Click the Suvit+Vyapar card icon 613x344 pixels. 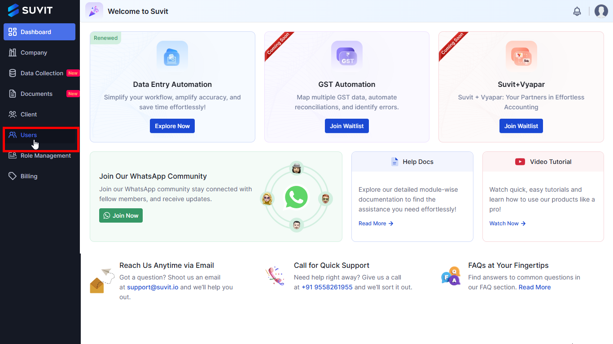coord(521,56)
